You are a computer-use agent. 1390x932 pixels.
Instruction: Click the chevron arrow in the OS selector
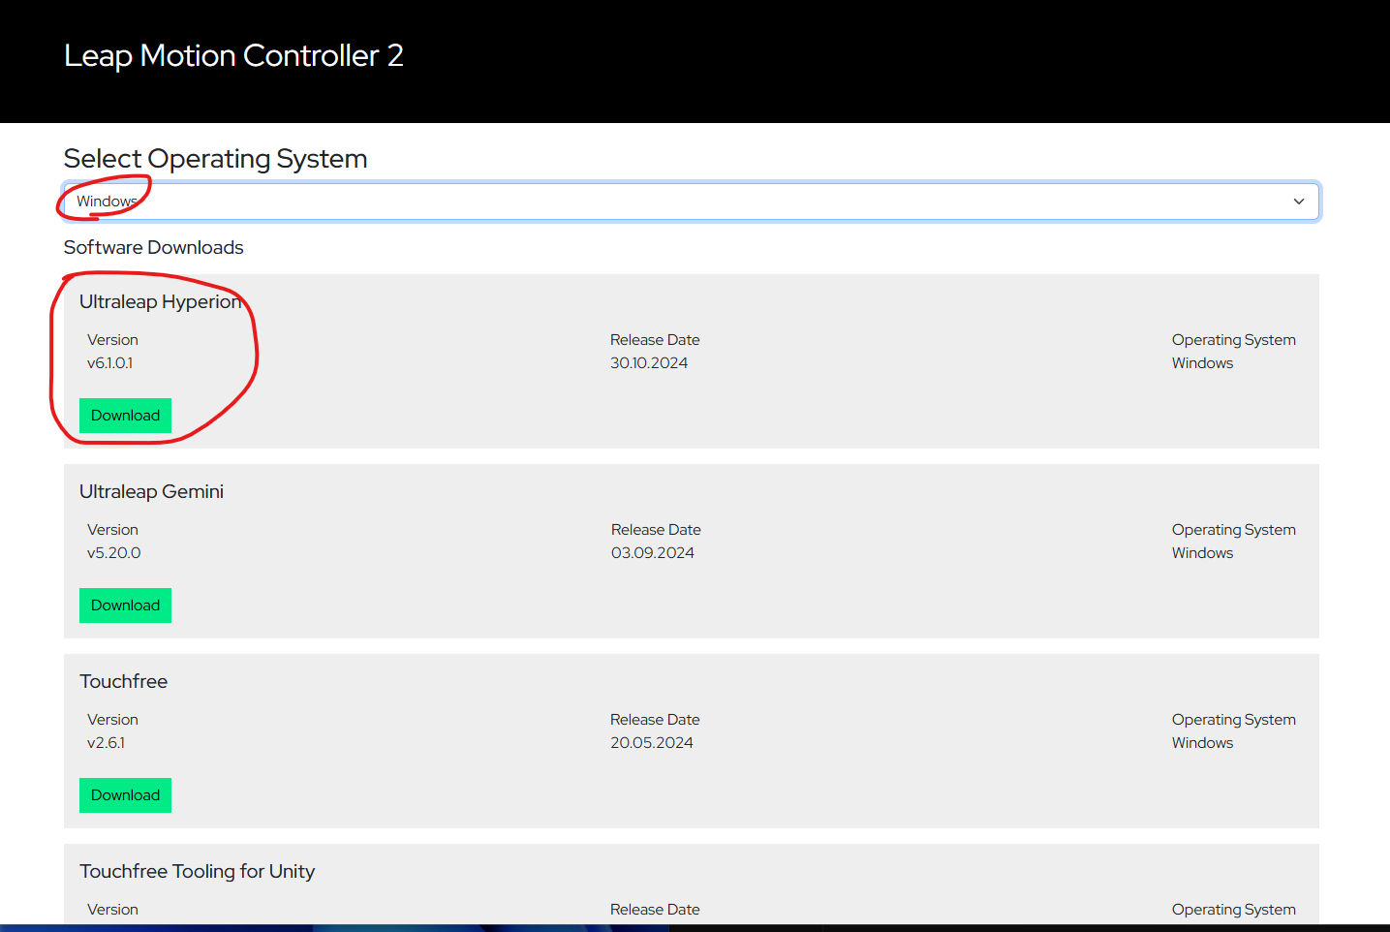[1298, 202]
